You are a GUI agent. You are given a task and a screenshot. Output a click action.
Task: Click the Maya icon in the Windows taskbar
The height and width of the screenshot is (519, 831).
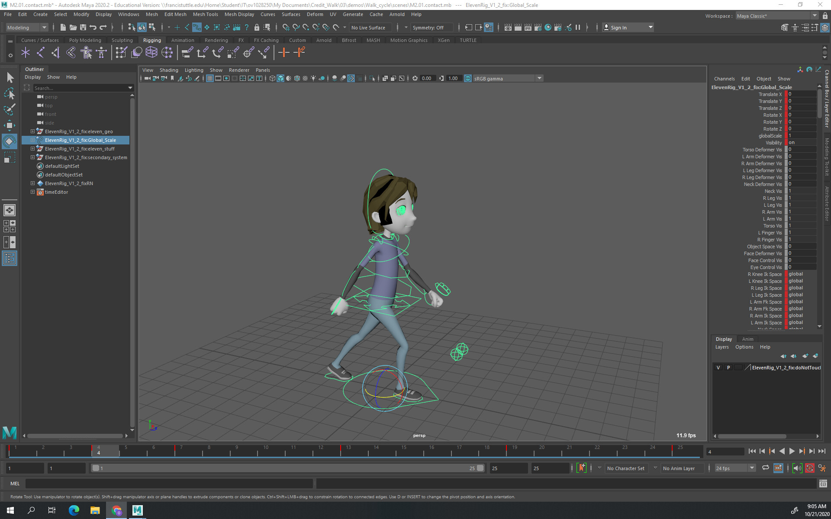click(137, 511)
